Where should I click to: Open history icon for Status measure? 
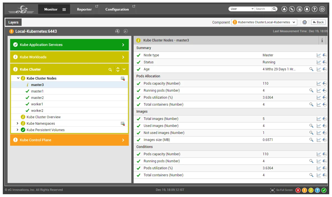(x=325, y=62)
